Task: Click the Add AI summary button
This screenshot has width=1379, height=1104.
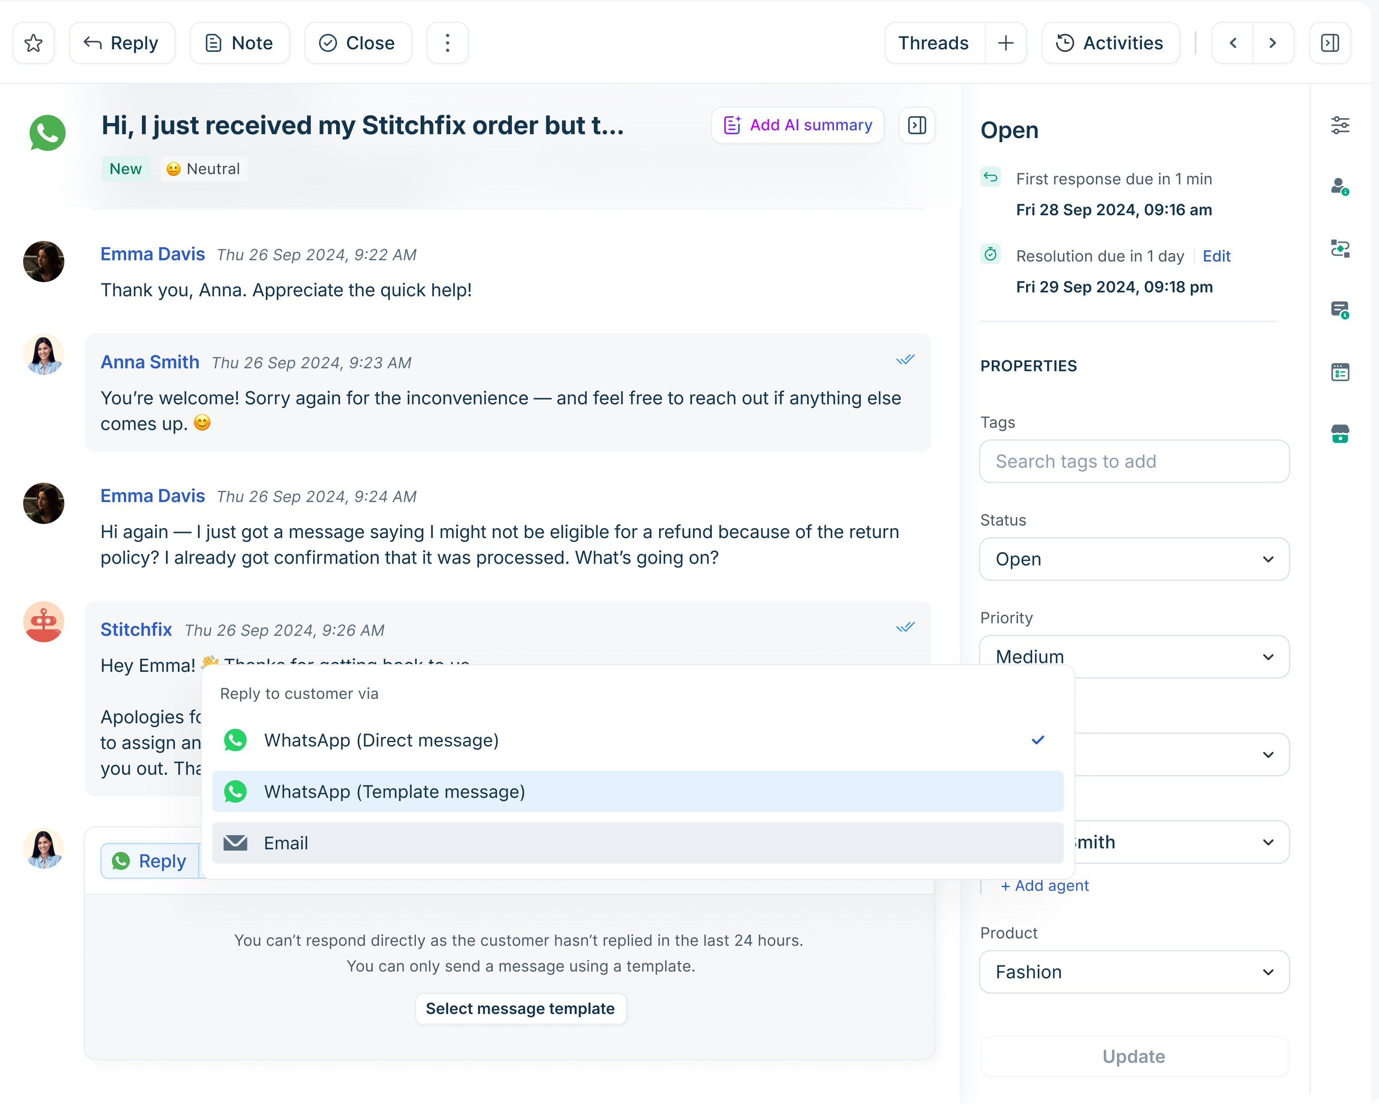Action: 797,125
